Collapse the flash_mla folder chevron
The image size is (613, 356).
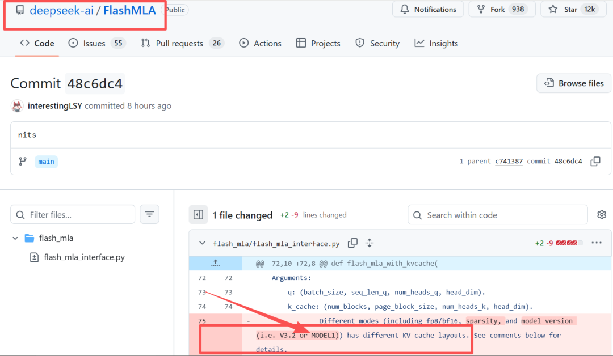pyautogui.click(x=15, y=238)
